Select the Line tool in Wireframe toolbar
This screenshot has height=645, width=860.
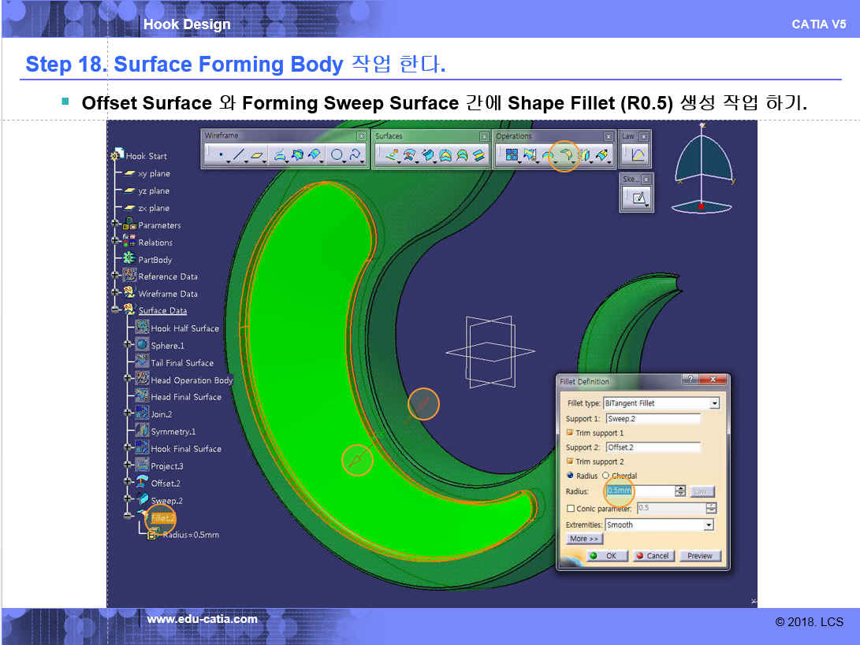point(238,156)
